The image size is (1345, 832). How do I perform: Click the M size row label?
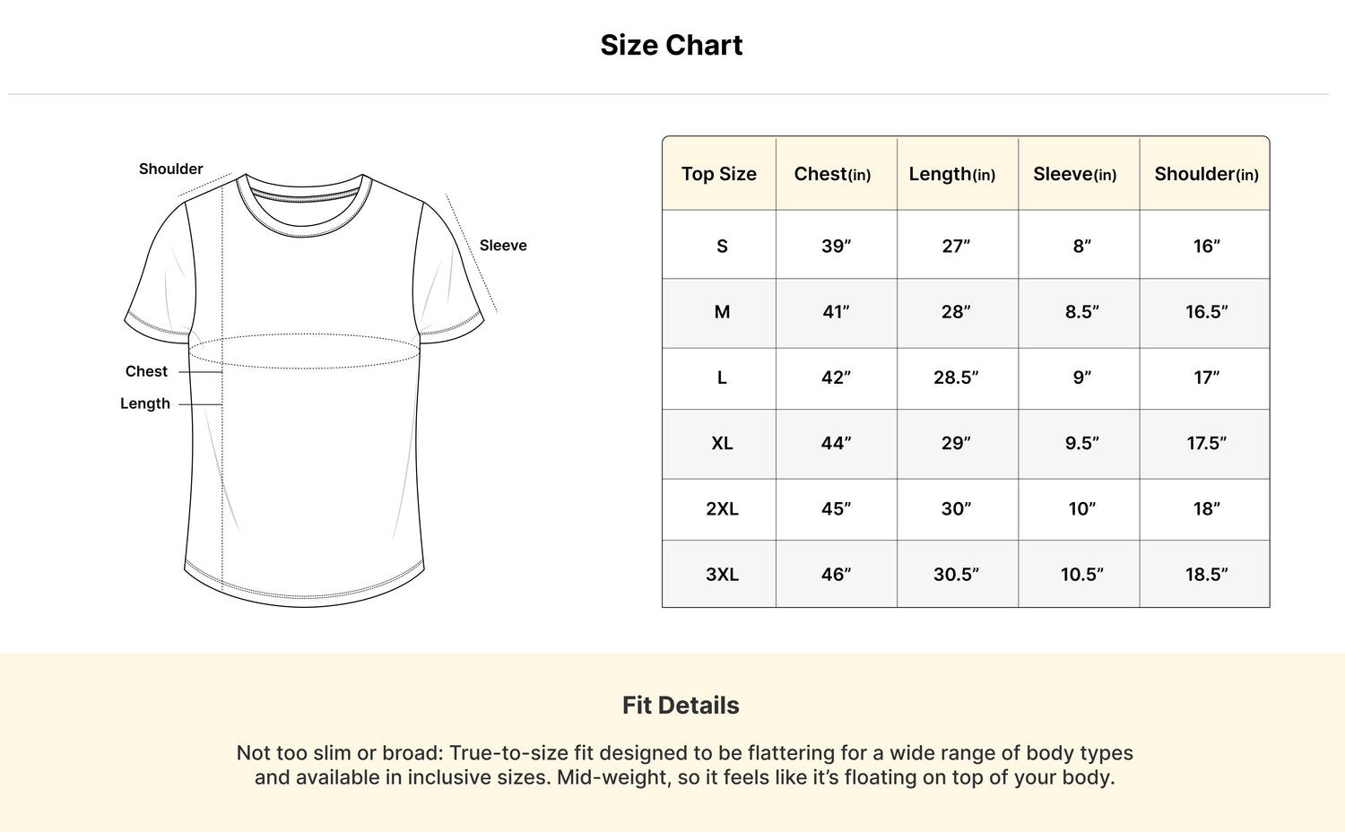click(722, 312)
